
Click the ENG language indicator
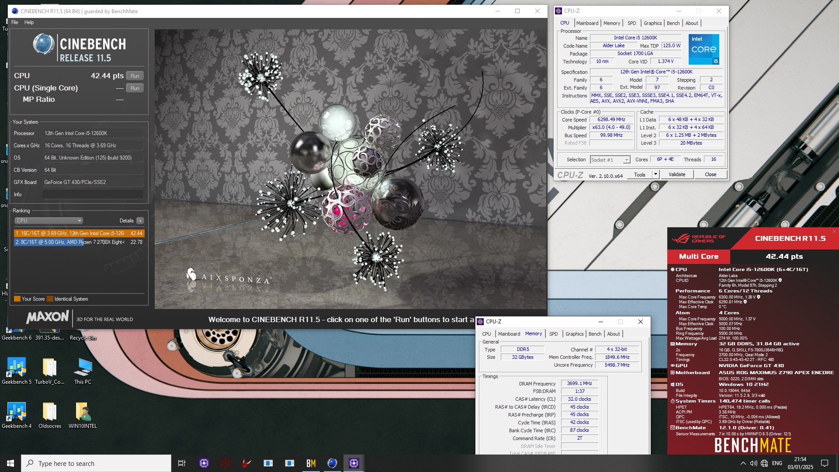(x=777, y=463)
